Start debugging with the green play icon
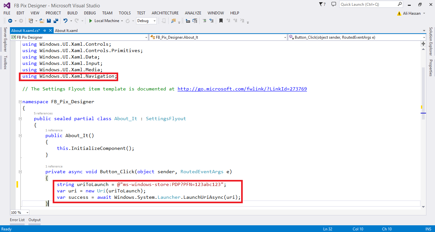The width and height of the screenshot is (435, 232). point(91,21)
